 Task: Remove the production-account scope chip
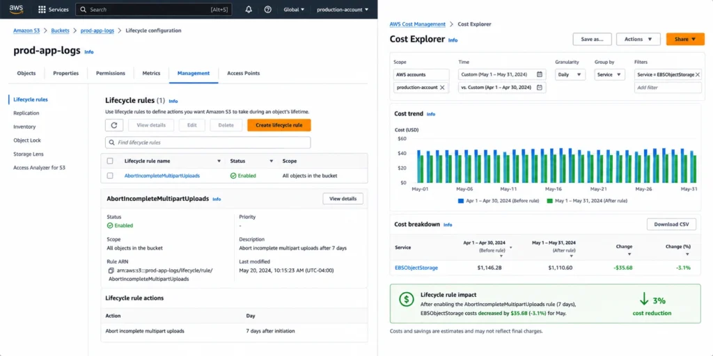pyautogui.click(x=442, y=87)
